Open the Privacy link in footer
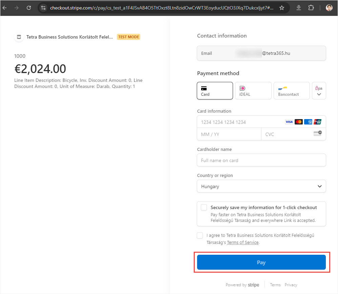This screenshot has width=338, height=294. click(291, 285)
